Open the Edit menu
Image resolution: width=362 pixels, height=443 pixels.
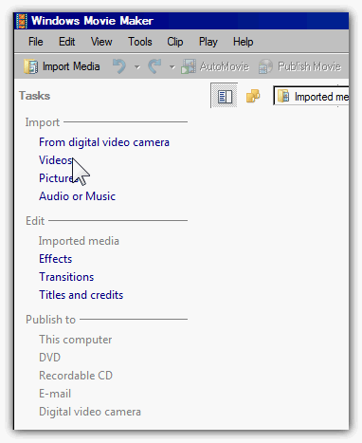point(66,42)
